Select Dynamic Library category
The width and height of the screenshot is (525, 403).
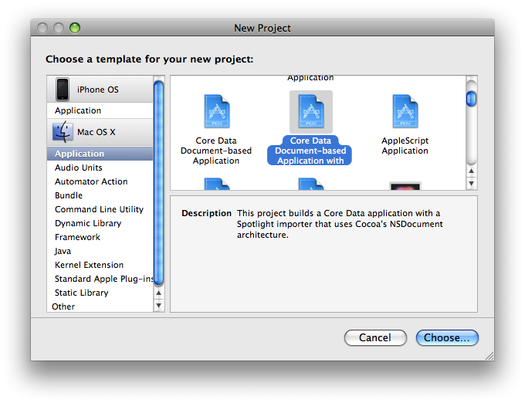(x=100, y=223)
